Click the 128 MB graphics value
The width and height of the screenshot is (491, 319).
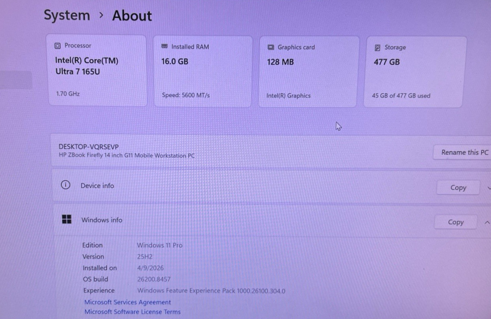pyautogui.click(x=280, y=62)
